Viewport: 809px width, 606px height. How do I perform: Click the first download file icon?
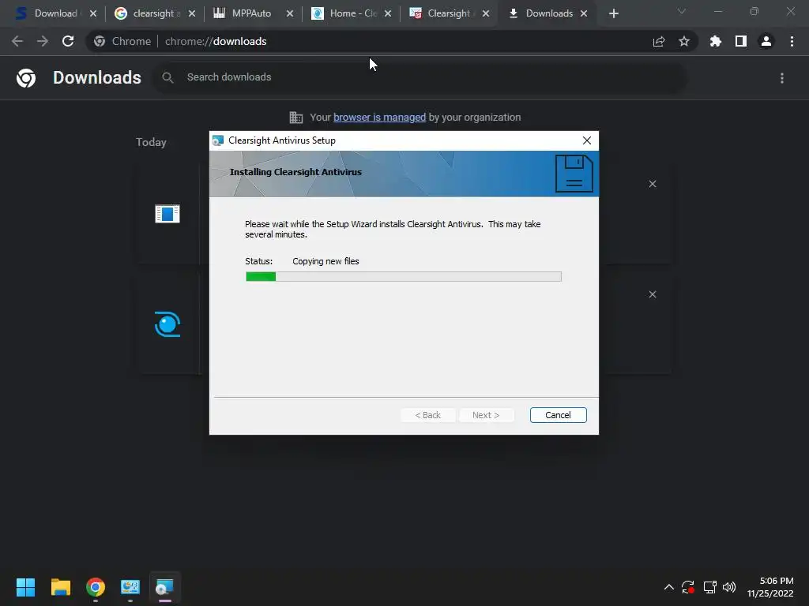coord(167,213)
